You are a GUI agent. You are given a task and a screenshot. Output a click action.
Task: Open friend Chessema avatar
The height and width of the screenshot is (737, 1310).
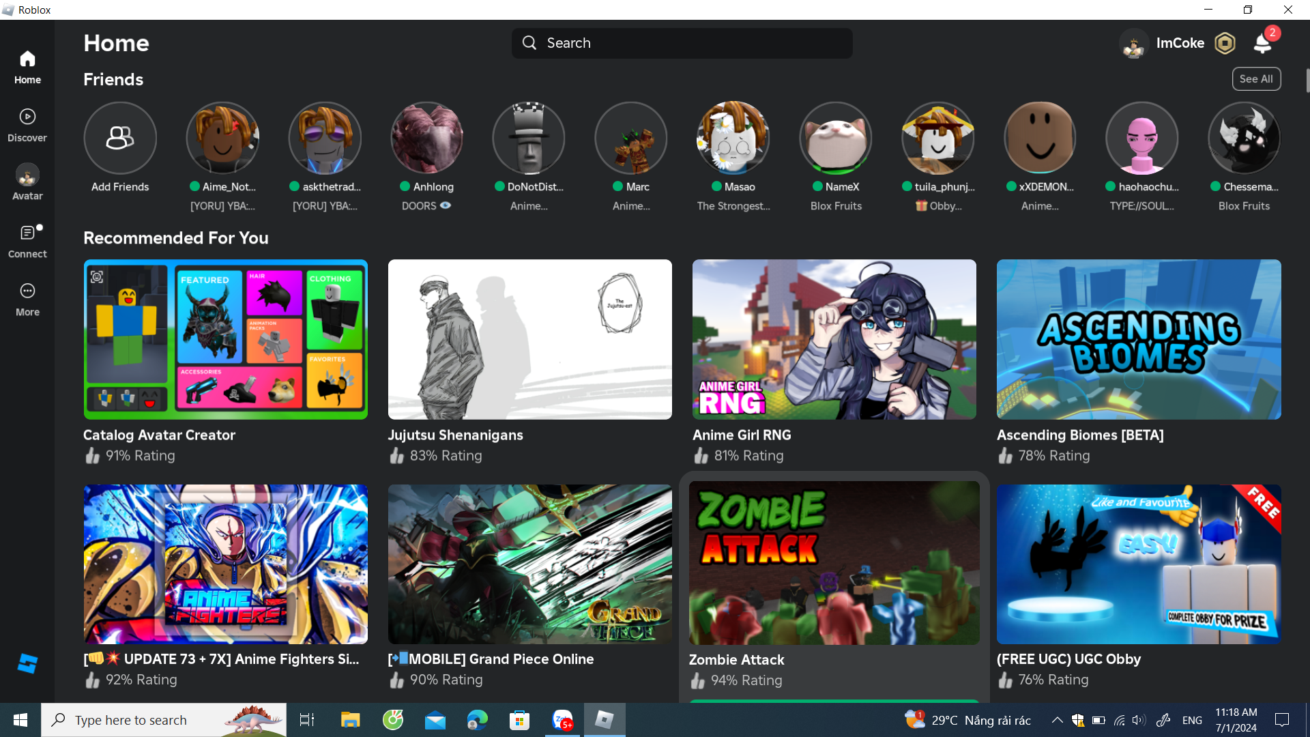pos(1244,138)
